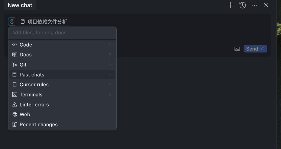Choose the Terminals menu entry
281x149 pixels.
[x=31, y=95]
